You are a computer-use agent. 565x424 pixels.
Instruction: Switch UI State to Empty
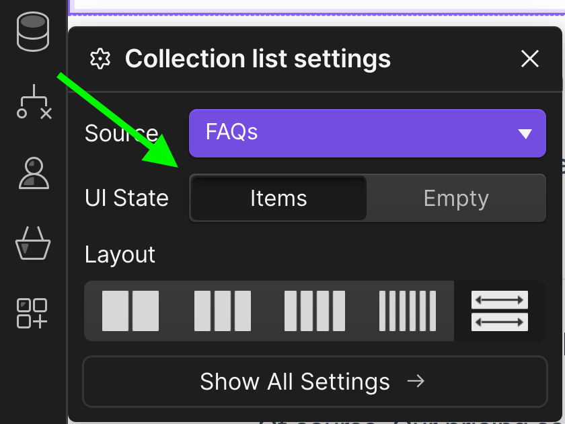[456, 199]
